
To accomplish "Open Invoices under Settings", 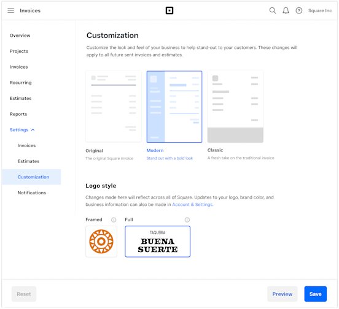I will click(x=26, y=145).
